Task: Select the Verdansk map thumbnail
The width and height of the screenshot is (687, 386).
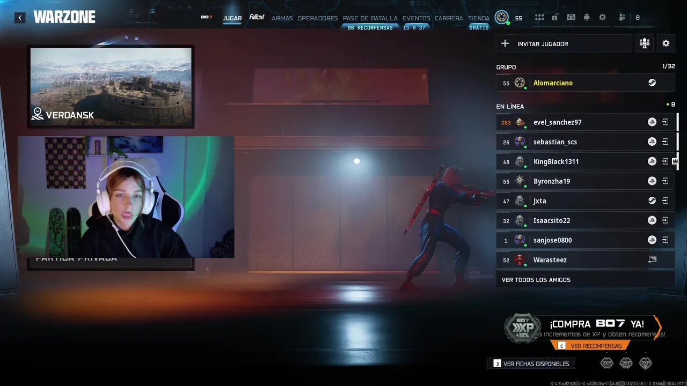Action: [111, 86]
